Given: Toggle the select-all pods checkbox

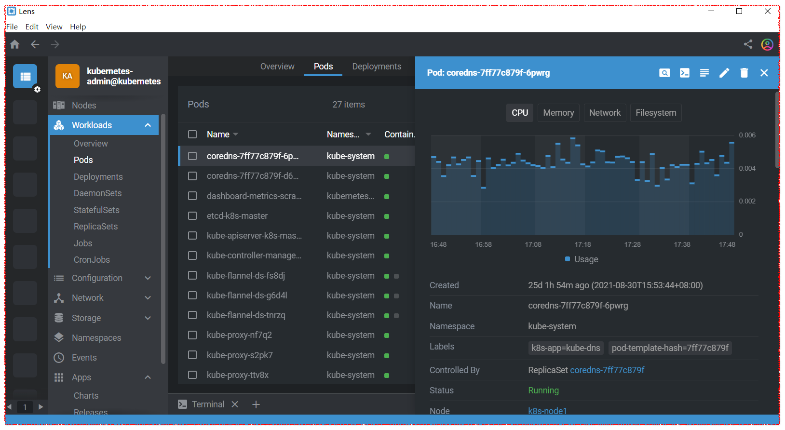Looking at the screenshot, I should pos(192,134).
